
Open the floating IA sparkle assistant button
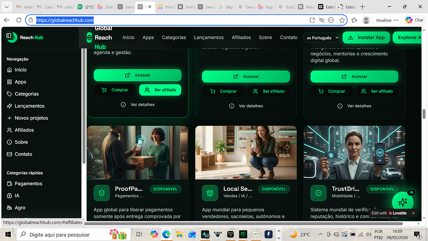point(403,202)
